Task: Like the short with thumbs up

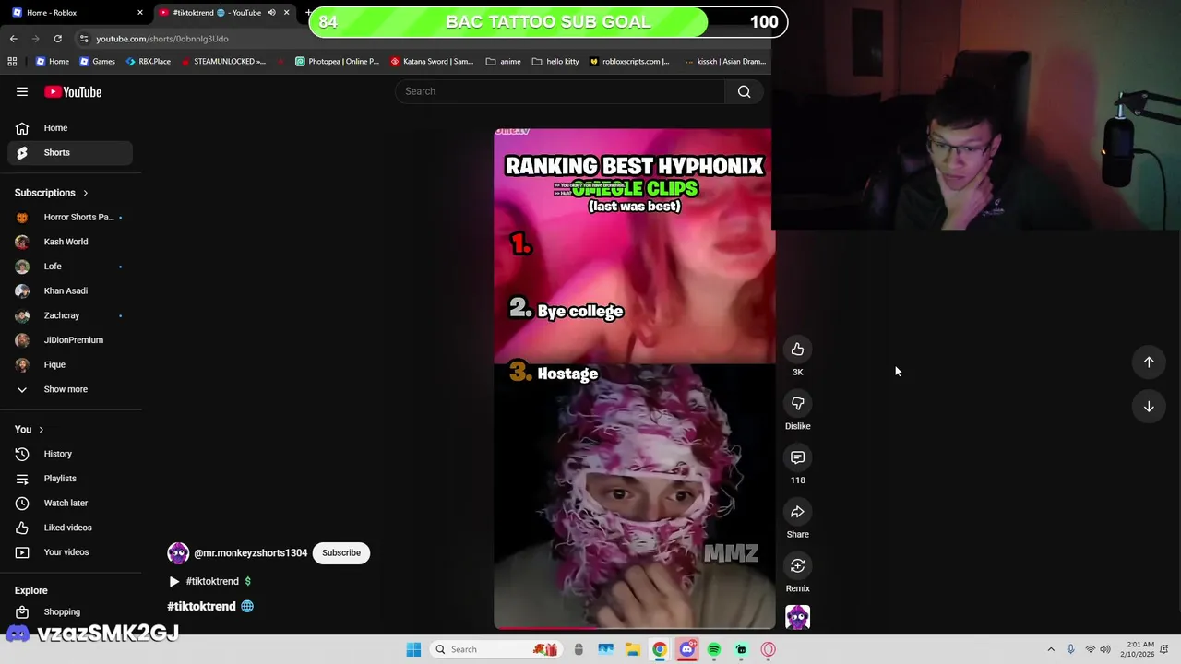Action: click(797, 350)
